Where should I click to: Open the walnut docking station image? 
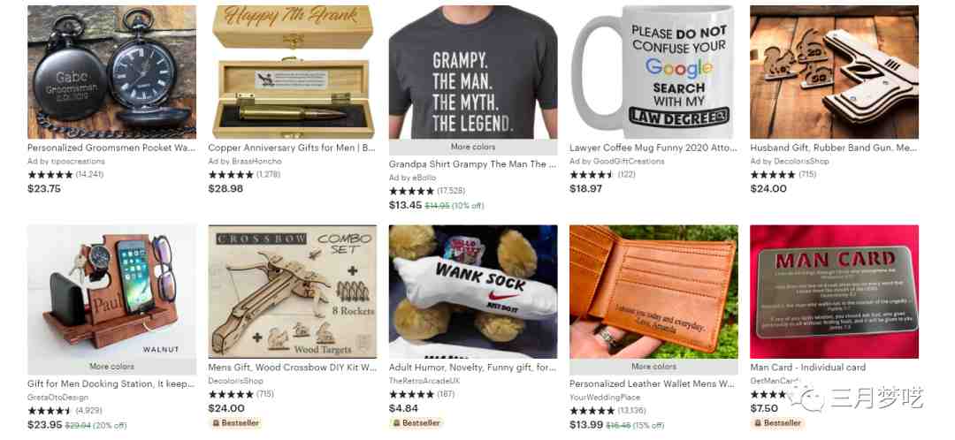click(x=112, y=292)
